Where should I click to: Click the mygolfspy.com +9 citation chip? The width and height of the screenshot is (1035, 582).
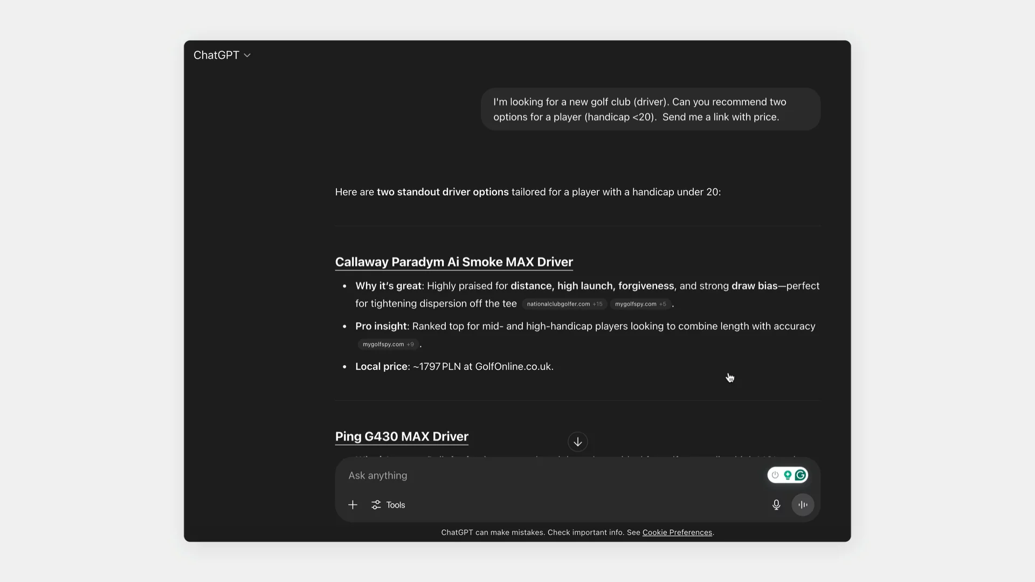[x=388, y=344]
